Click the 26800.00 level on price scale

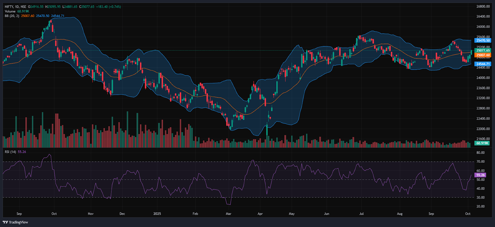click(x=483, y=6)
